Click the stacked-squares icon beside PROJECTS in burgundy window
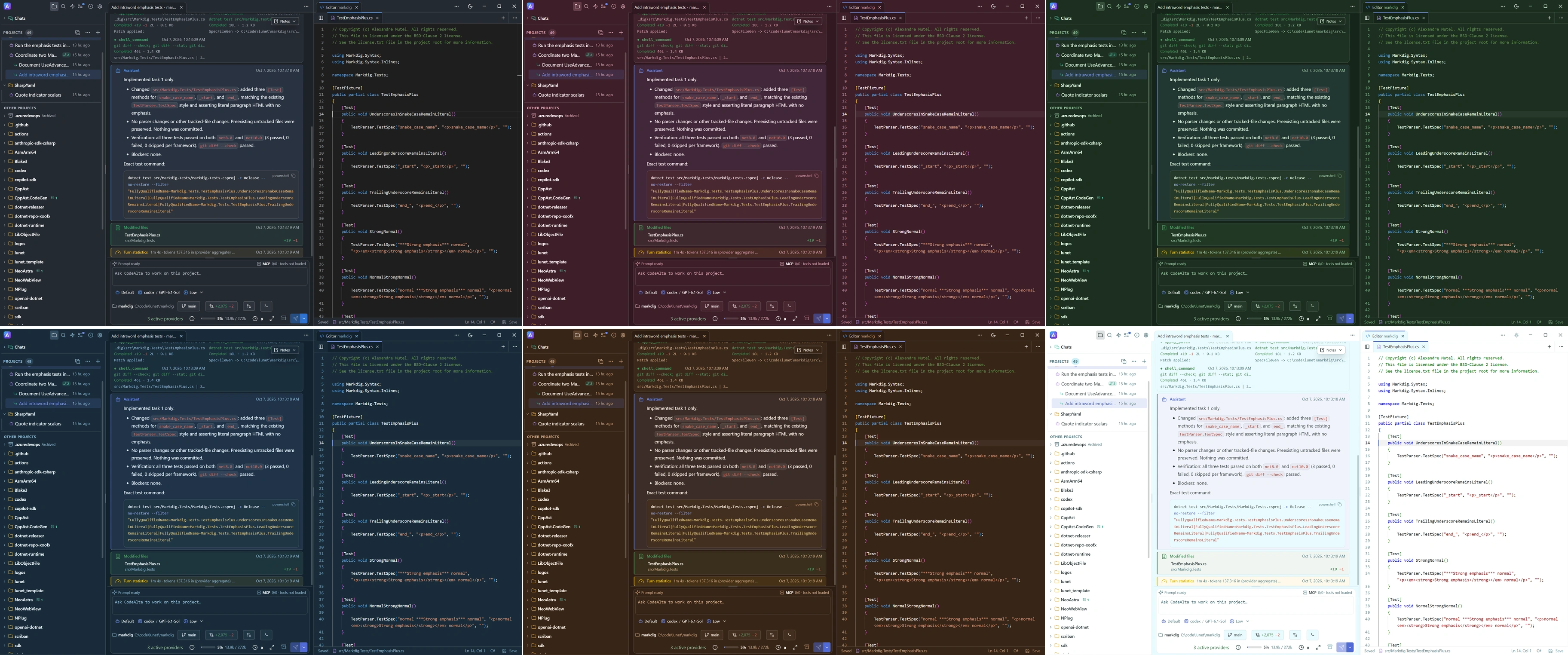Screen dimensions: 1568x655 click(600, 32)
